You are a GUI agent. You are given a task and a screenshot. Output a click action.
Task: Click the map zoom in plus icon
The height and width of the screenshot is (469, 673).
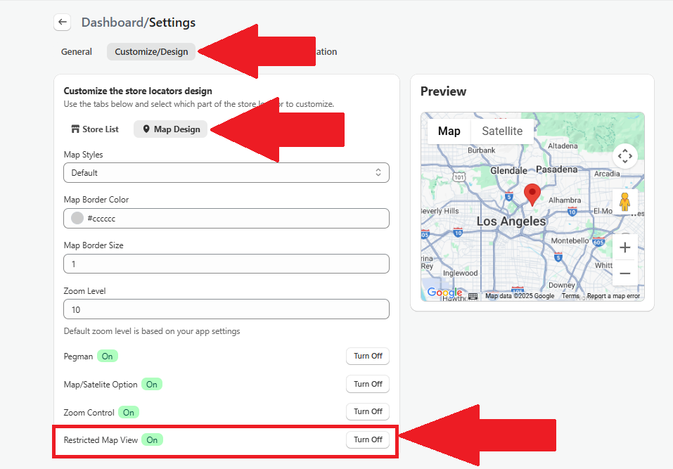[x=624, y=248]
